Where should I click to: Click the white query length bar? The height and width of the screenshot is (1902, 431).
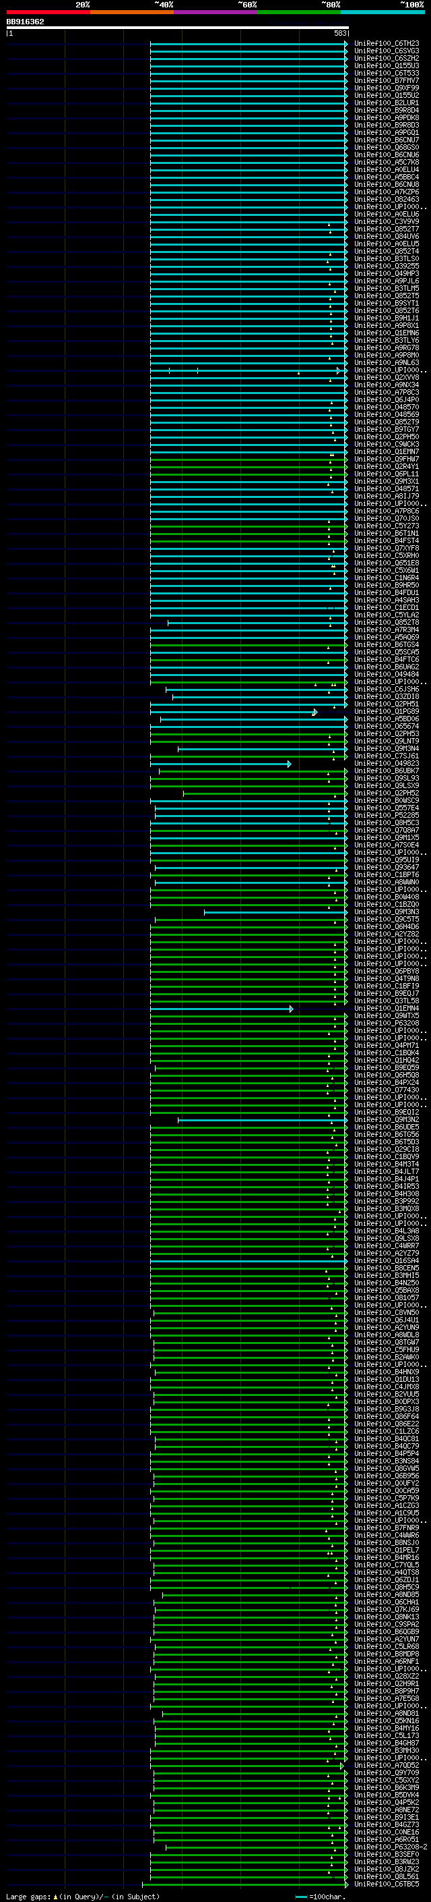click(x=177, y=28)
